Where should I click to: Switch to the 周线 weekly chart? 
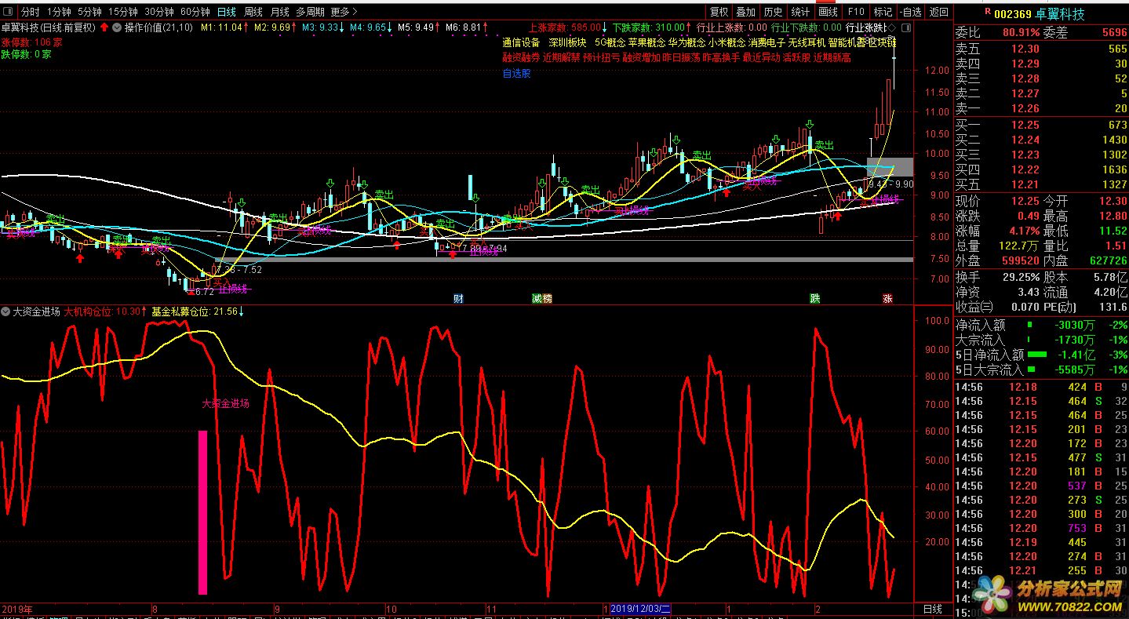(253, 12)
